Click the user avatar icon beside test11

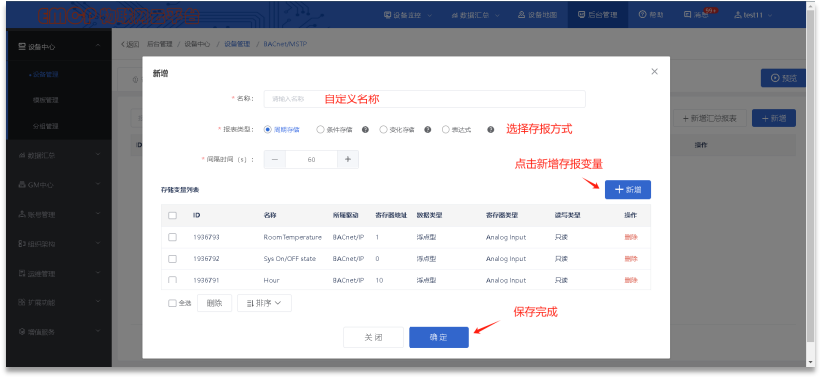click(738, 15)
